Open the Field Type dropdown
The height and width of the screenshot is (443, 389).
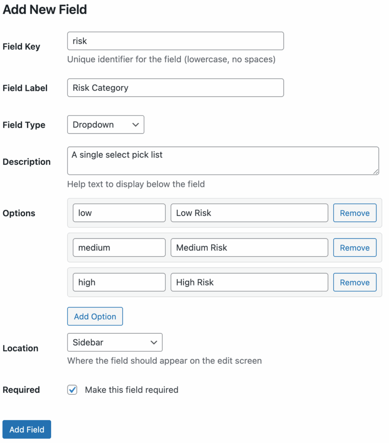[x=106, y=125]
